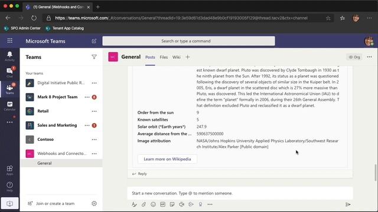Open a new browser tab

(x=98, y=7)
